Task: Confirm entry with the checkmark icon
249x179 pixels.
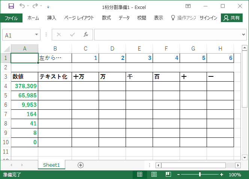Action: pos(72,34)
